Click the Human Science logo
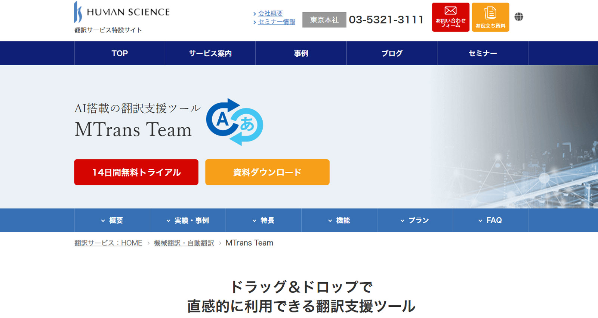 click(122, 12)
